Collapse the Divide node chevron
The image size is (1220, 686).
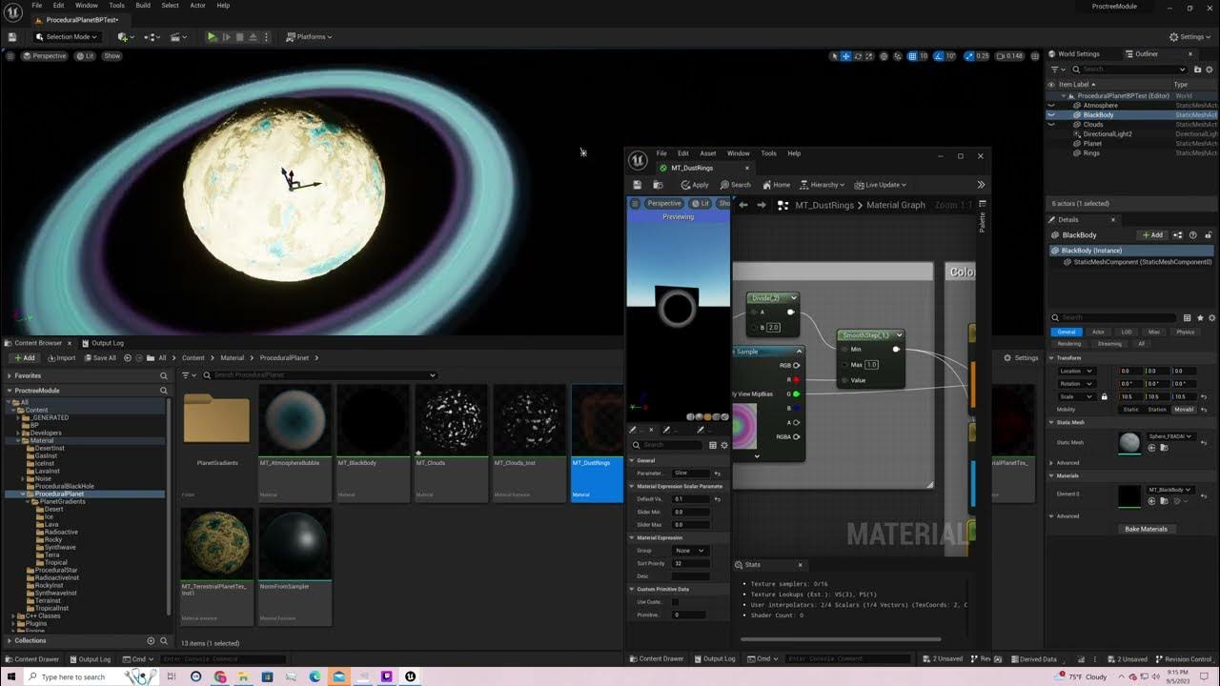pyautogui.click(x=793, y=298)
